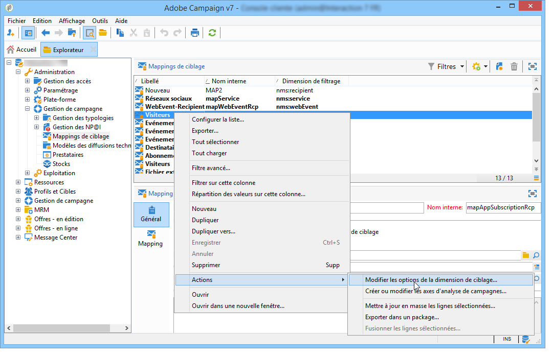Image resolution: width=553 pixels, height=357 pixels.
Task: Select Stocks tree item
Action: [x=61, y=164]
